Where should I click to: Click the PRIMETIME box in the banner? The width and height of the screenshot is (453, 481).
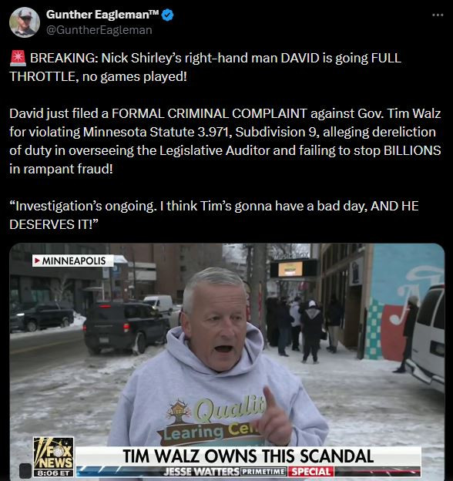point(263,471)
